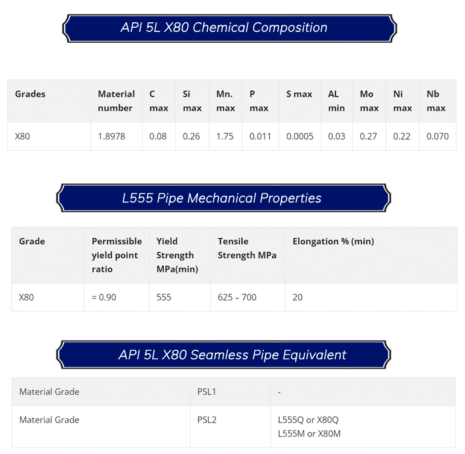
Task: Click the L555Q or X80Q text
Action: (308, 420)
